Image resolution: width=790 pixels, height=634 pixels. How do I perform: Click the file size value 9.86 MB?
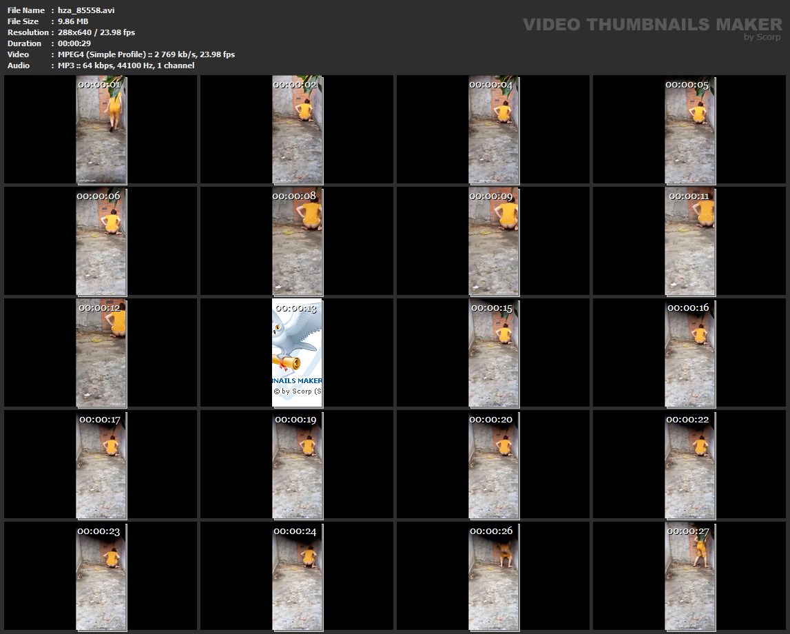[x=73, y=21]
